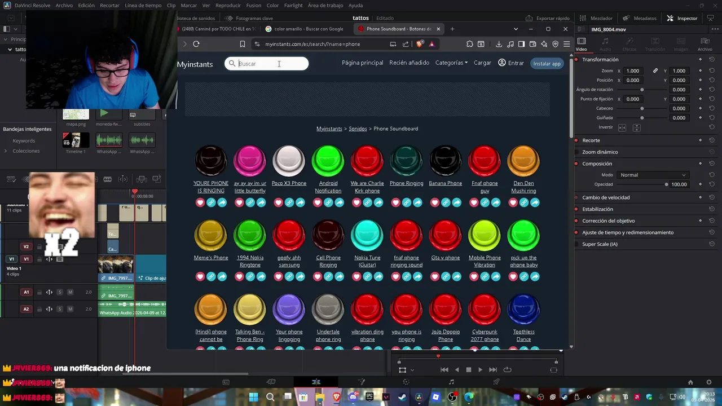Open viewer overlay mode dropdown arrow
The height and width of the screenshot is (406, 722).
pos(412,370)
